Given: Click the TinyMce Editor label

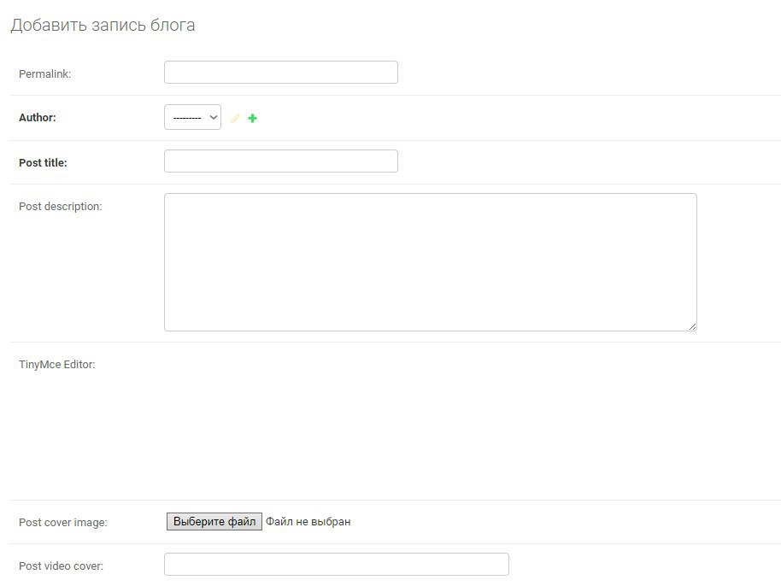Looking at the screenshot, I should click(57, 365).
